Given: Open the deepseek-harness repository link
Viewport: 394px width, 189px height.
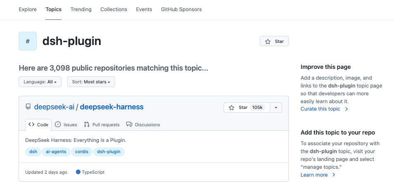Looking at the screenshot, I should point(111,107).
